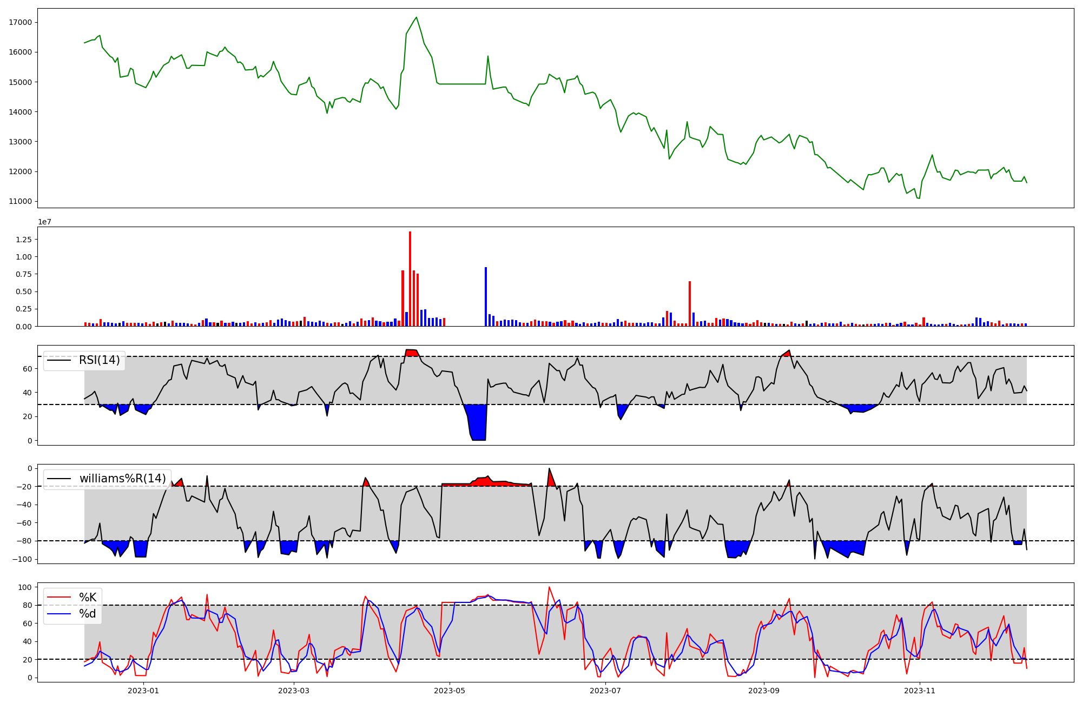Click the williams%R(14) legend label
Image resolution: width=1082 pixels, height=703 pixels.
pos(122,479)
